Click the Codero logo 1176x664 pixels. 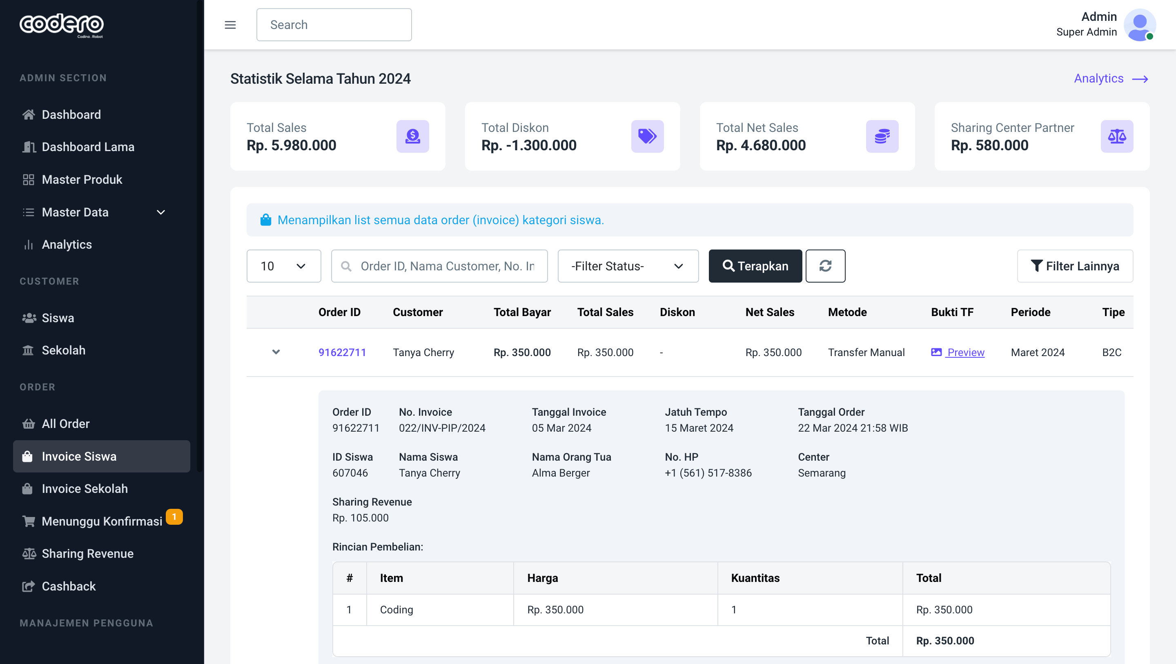62,25
